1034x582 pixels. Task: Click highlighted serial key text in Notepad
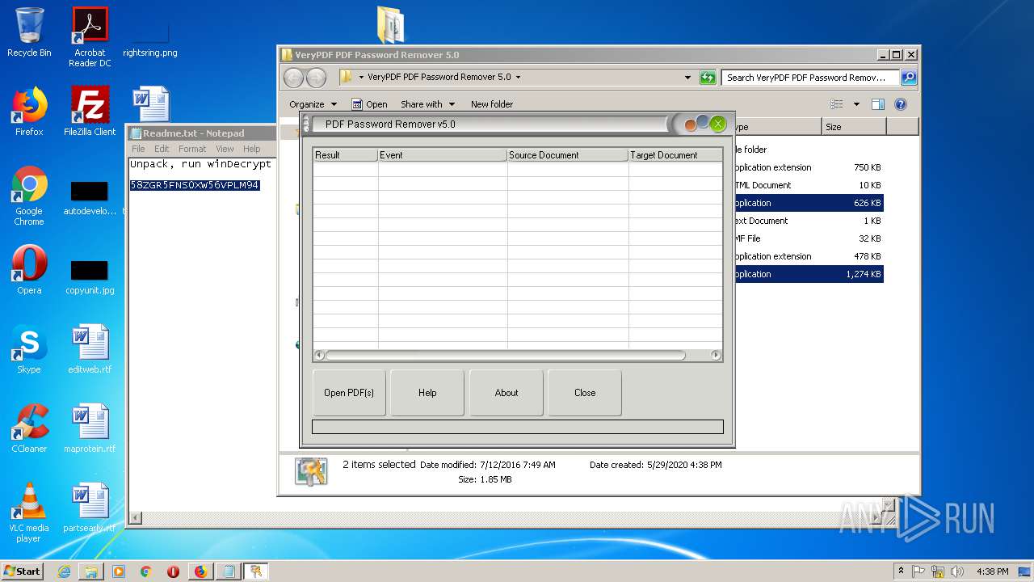coord(195,185)
